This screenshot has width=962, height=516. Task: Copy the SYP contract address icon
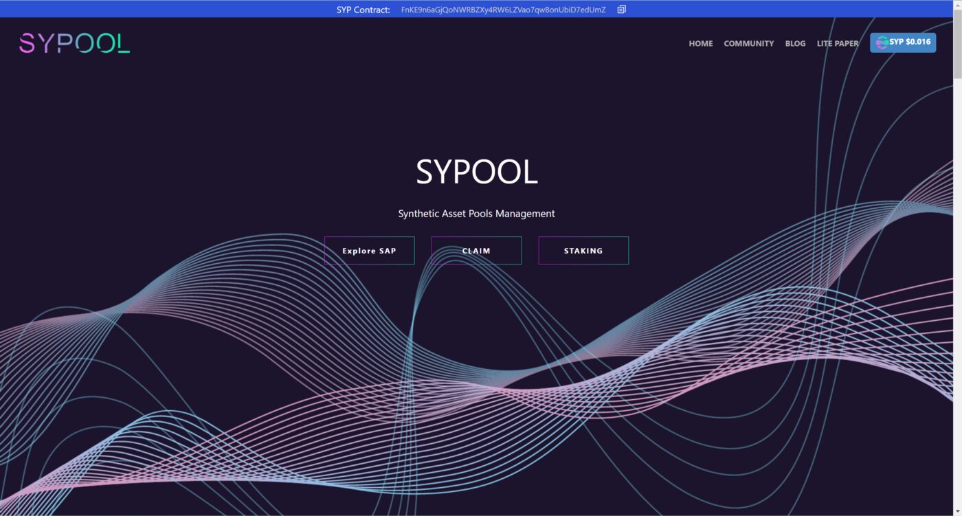click(x=621, y=10)
